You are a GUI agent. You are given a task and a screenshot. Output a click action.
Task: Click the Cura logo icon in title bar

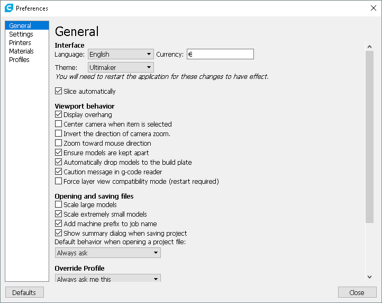pyautogui.click(x=8, y=8)
